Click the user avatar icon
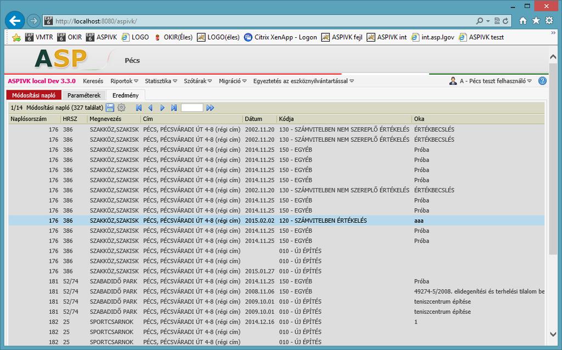The image size is (562, 350). click(453, 81)
